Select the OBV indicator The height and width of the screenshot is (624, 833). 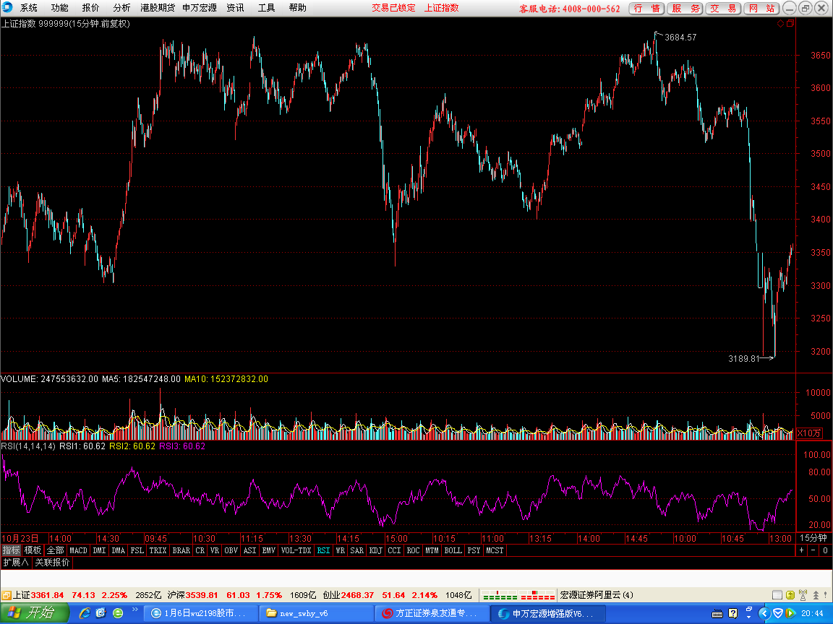[x=231, y=550]
